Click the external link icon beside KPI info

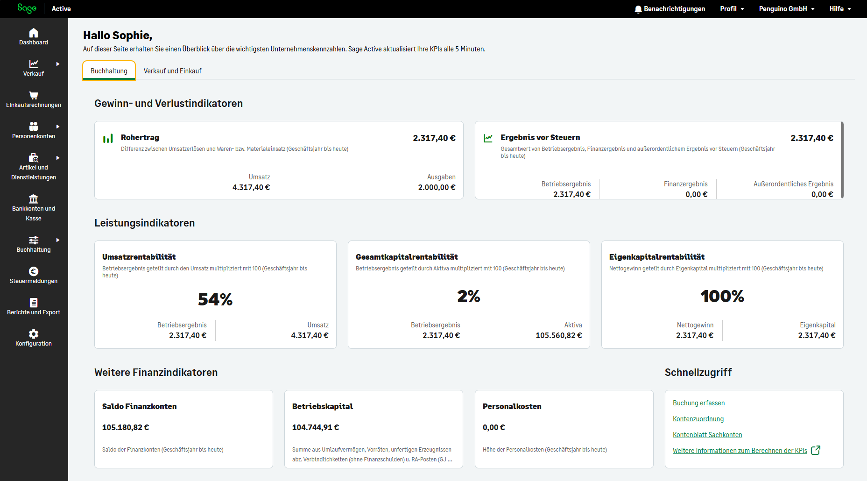[x=816, y=450]
